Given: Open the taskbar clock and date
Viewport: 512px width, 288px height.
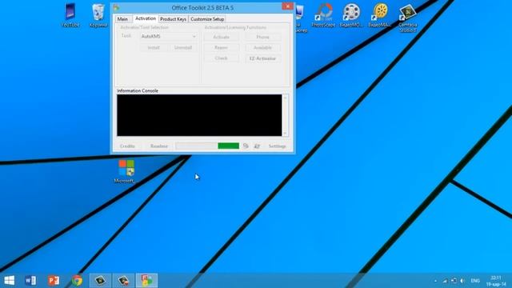Looking at the screenshot, I should (496, 281).
